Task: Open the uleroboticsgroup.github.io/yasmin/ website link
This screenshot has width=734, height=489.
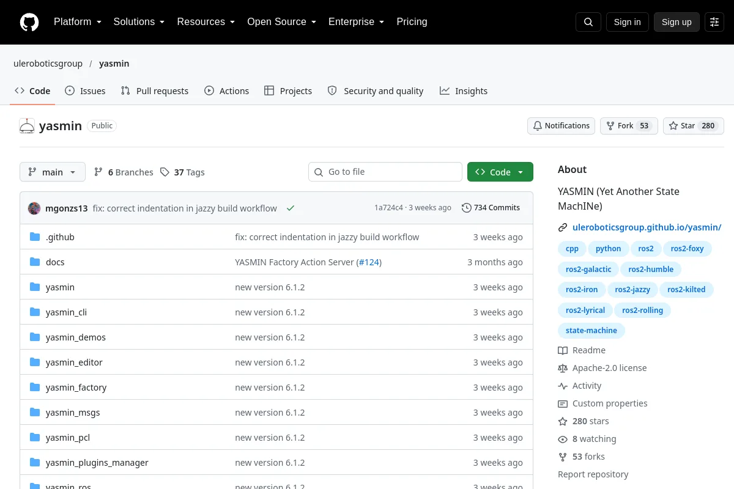Action: (x=647, y=227)
